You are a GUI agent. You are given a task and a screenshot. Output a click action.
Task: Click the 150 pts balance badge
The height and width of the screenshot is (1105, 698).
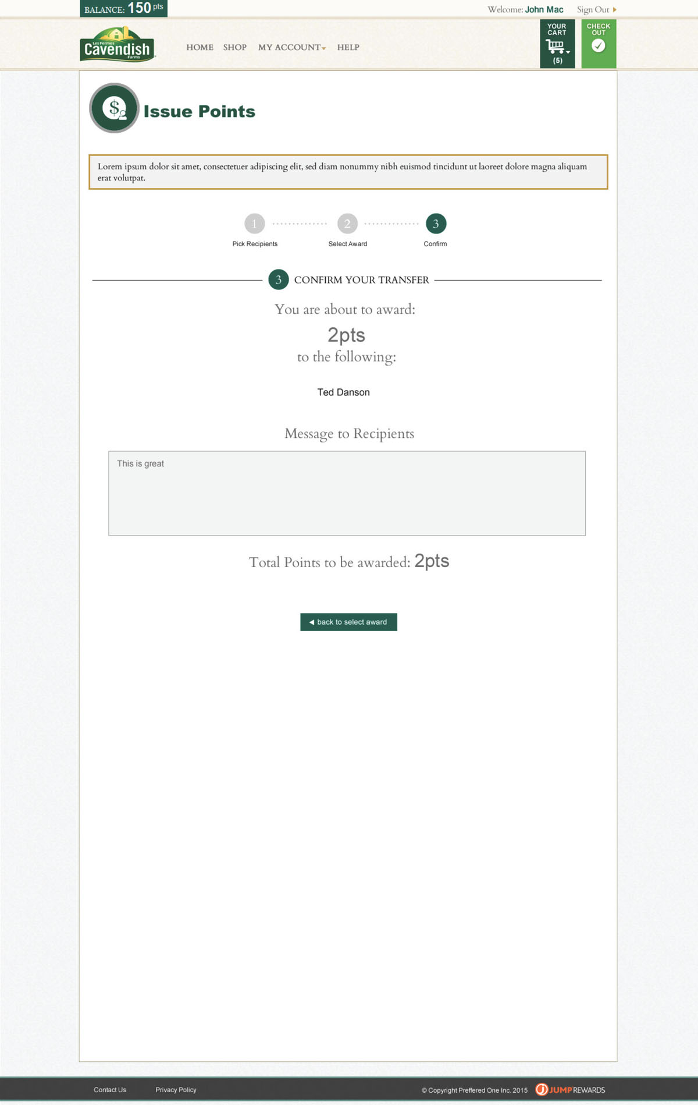[x=123, y=9]
